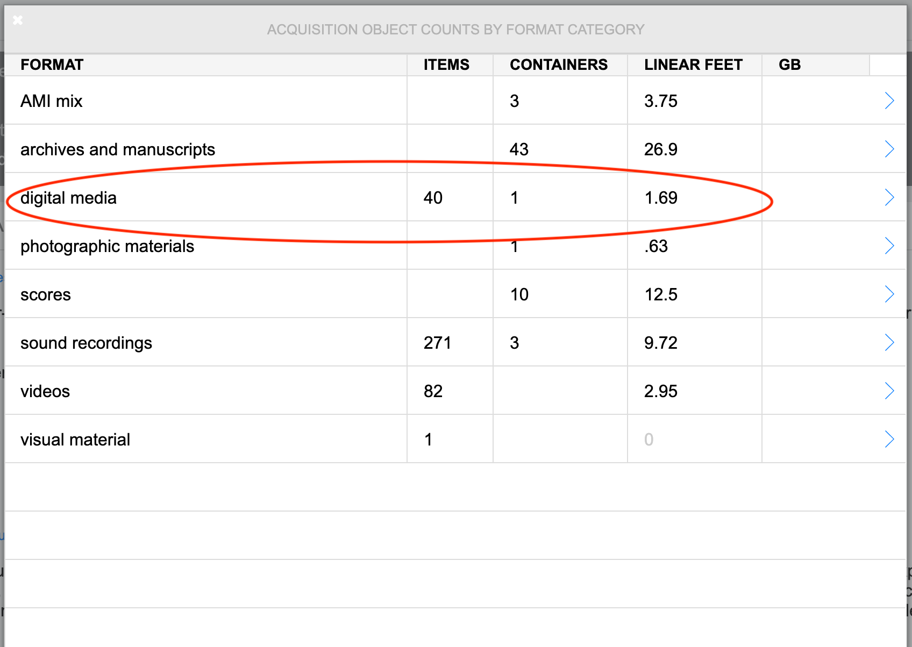Screen dimensions: 912x647
Task: Open details arrow for digital media row
Action: click(889, 197)
